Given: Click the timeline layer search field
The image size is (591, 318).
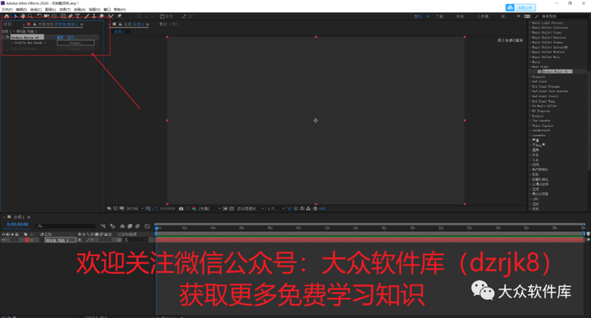Looking at the screenshot, I should tap(66, 226).
